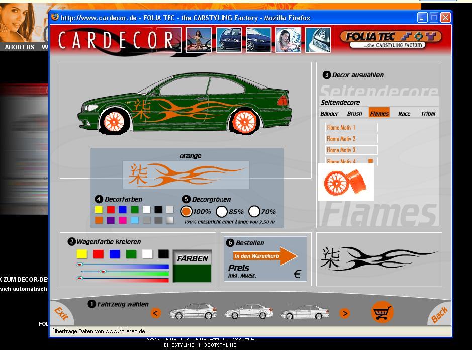The image size is (472, 350).
Task: Select the Race decor tab
Action: (x=404, y=113)
